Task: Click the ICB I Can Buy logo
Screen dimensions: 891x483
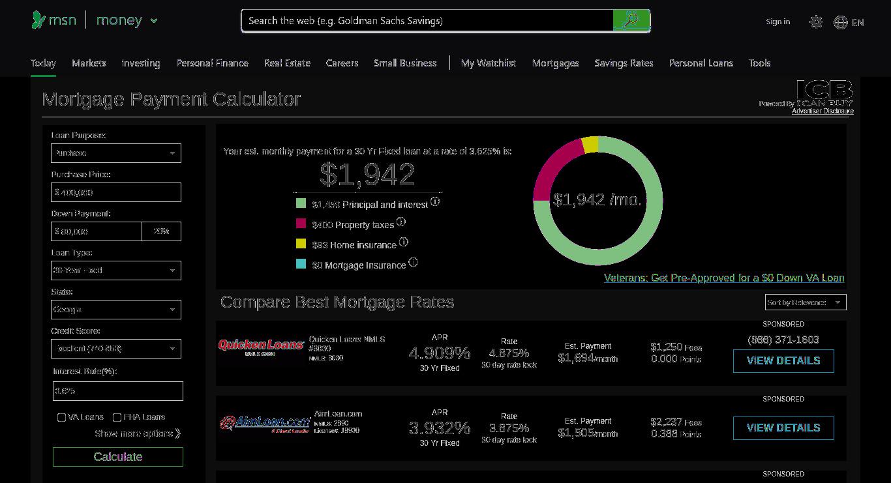Action: [x=824, y=93]
